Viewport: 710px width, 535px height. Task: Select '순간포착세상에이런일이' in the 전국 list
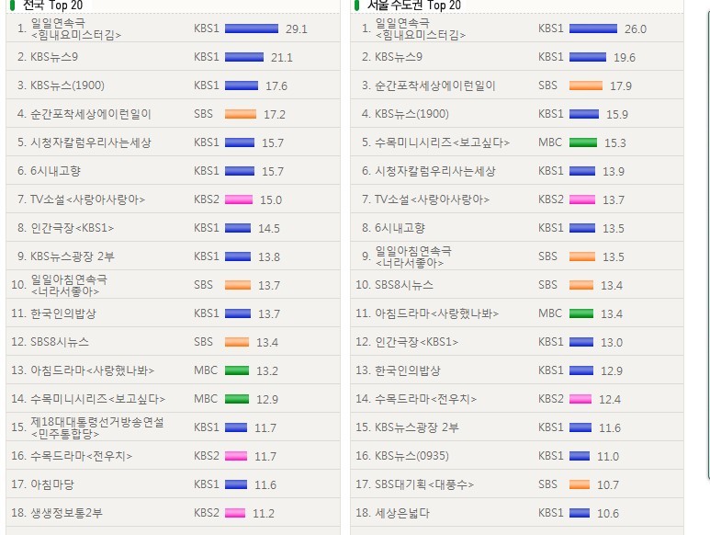(x=91, y=114)
